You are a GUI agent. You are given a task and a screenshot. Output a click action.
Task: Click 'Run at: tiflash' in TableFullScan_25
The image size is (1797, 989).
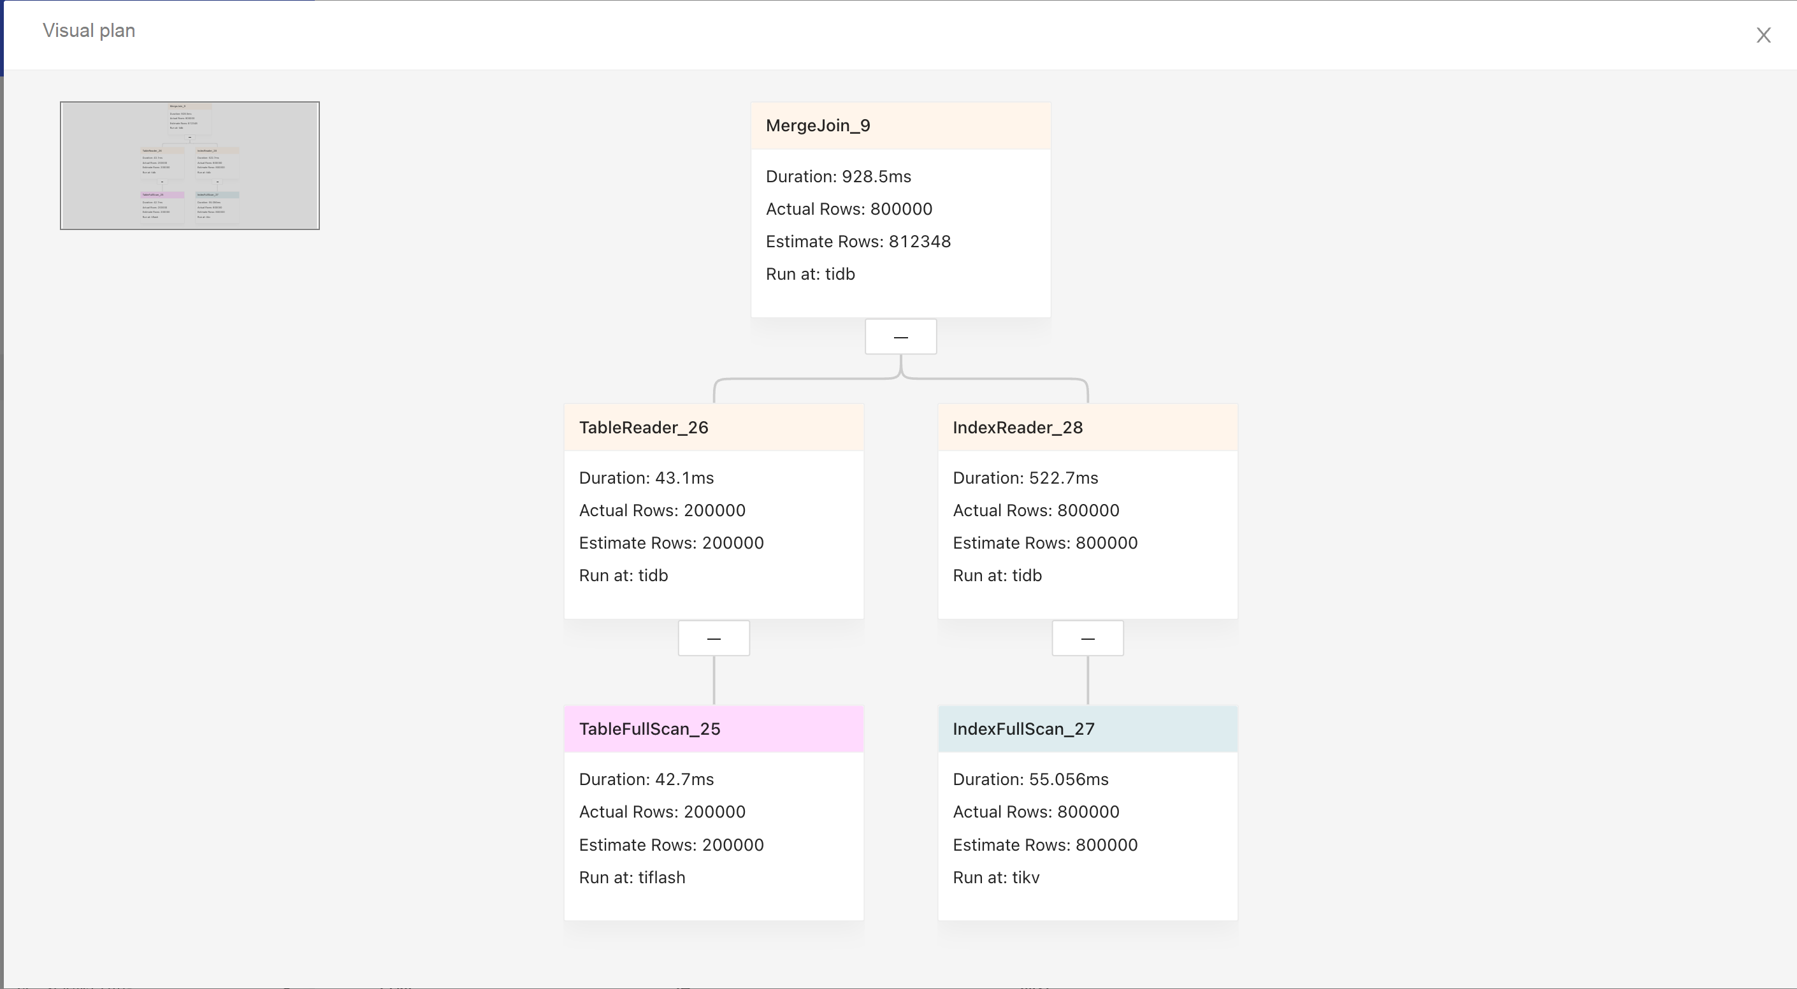(x=632, y=877)
